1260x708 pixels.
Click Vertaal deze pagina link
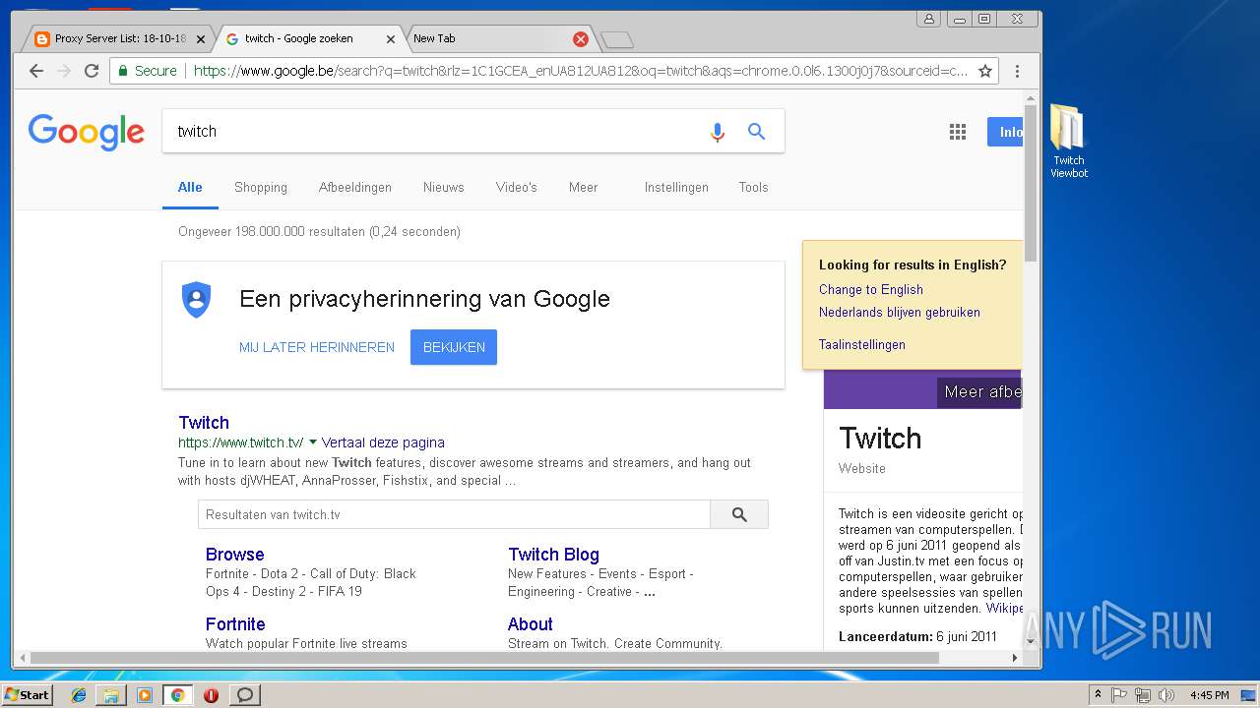click(383, 442)
